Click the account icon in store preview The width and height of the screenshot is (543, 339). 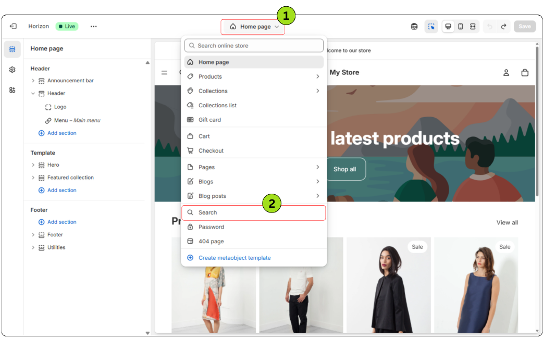coord(506,73)
